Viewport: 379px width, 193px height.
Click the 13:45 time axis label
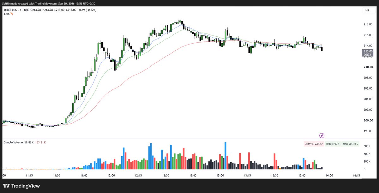coord(302,176)
